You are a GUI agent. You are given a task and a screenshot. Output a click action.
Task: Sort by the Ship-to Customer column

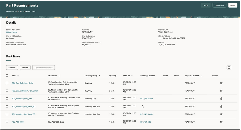[202, 76]
